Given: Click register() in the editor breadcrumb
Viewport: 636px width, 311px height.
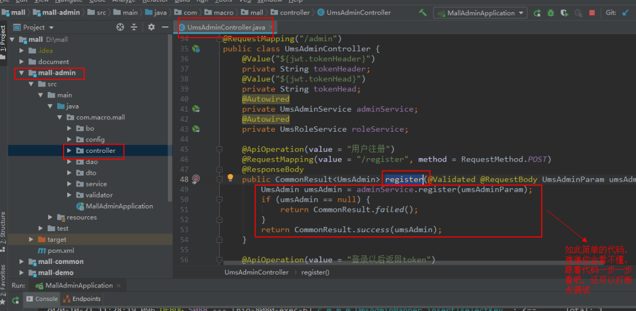Looking at the screenshot, I should (315, 273).
